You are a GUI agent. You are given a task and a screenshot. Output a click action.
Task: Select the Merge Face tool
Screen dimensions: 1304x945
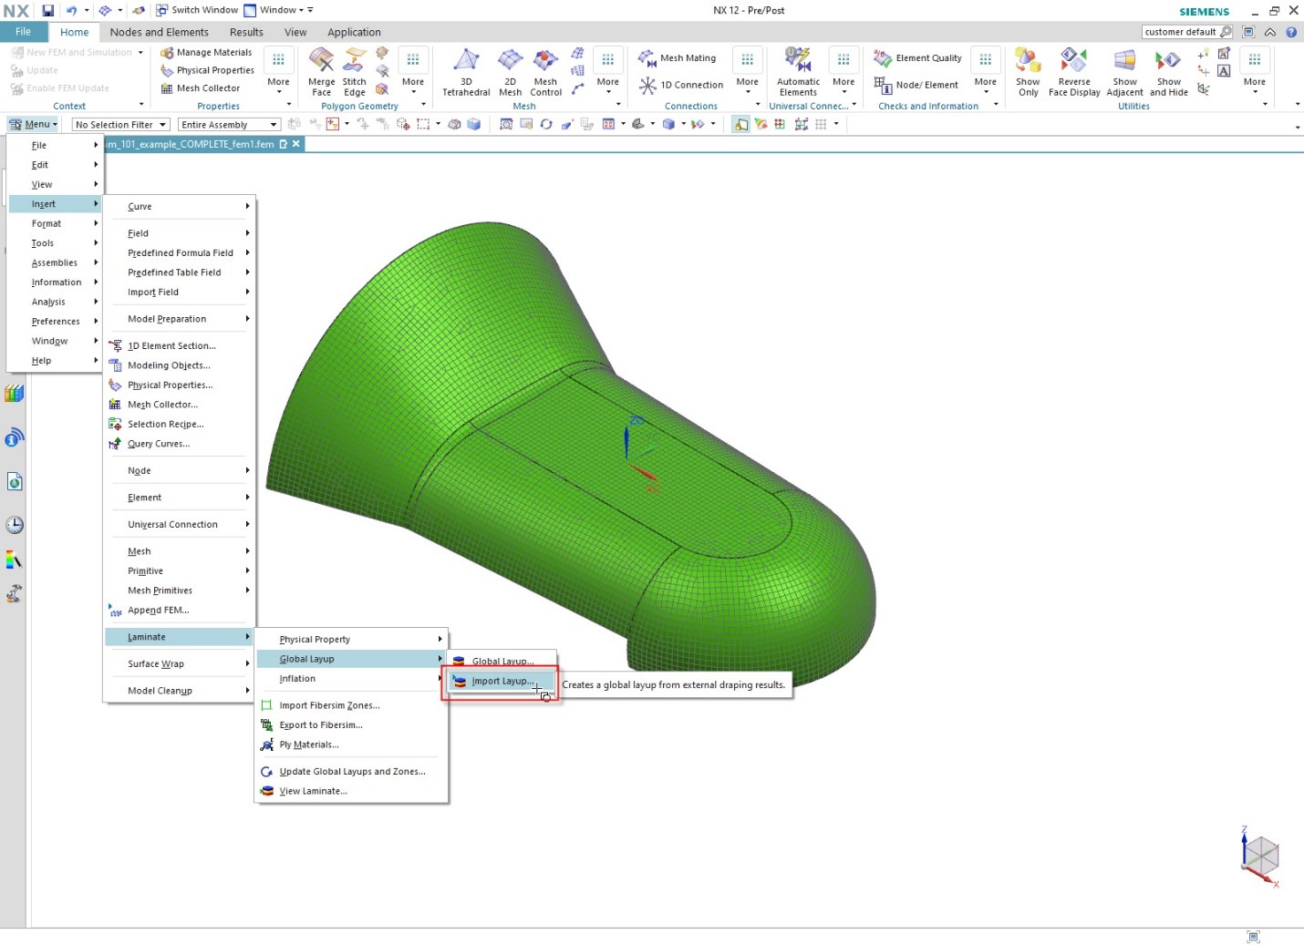tap(320, 71)
